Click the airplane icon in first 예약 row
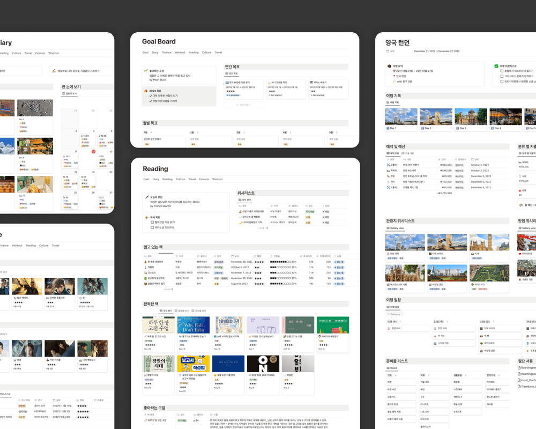The height and width of the screenshot is (429, 536). pos(388,165)
